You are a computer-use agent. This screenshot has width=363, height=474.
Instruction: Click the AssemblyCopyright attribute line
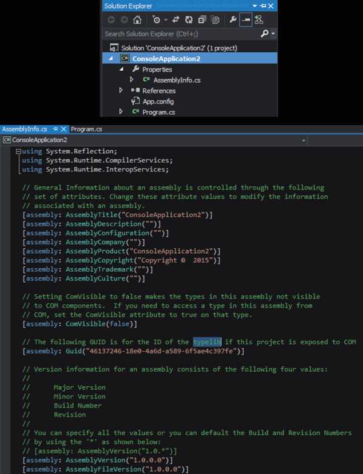[121, 260]
